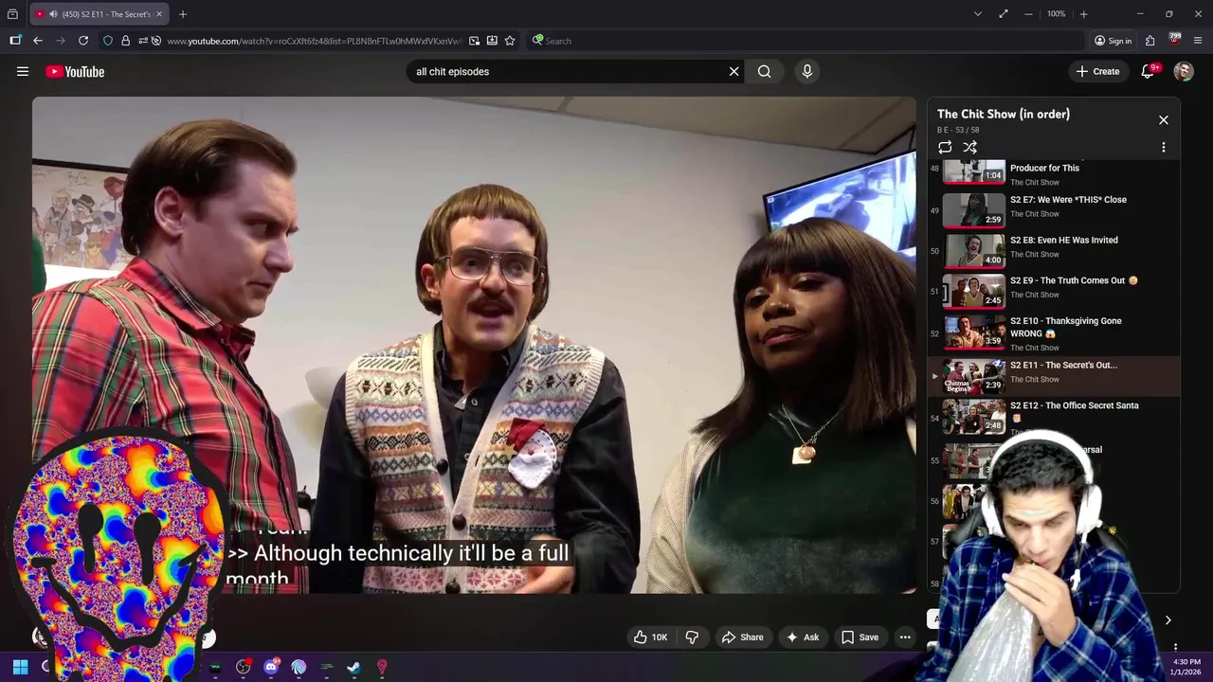Image resolution: width=1213 pixels, height=682 pixels.
Task: Open picture-in-picture from address bar
Action: (x=474, y=41)
